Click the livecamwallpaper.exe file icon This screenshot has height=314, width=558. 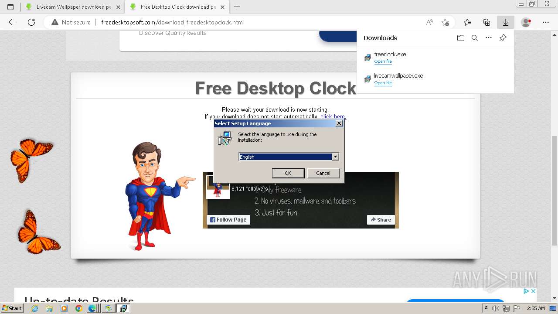(367, 79)
